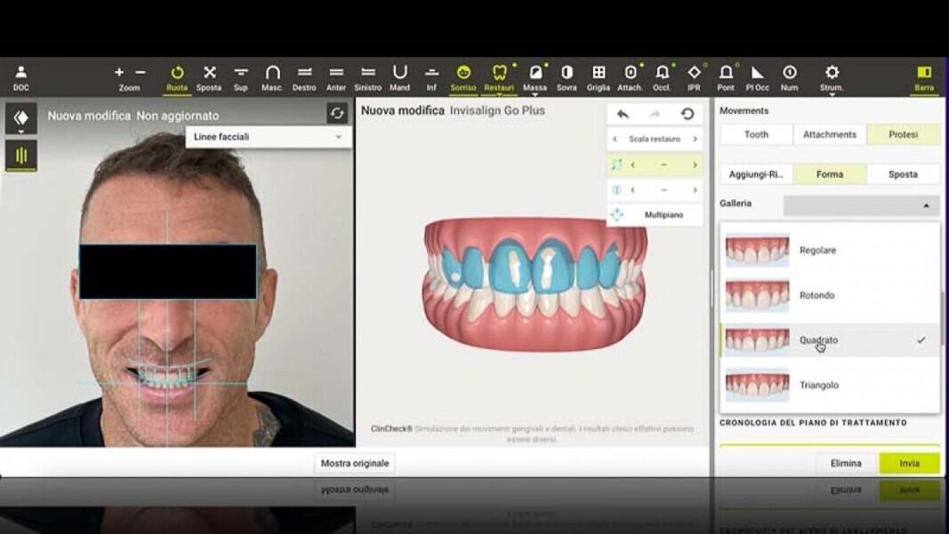949x534 pixels.
Task: Switch to the Attachments tab
Action: (829, 134)
